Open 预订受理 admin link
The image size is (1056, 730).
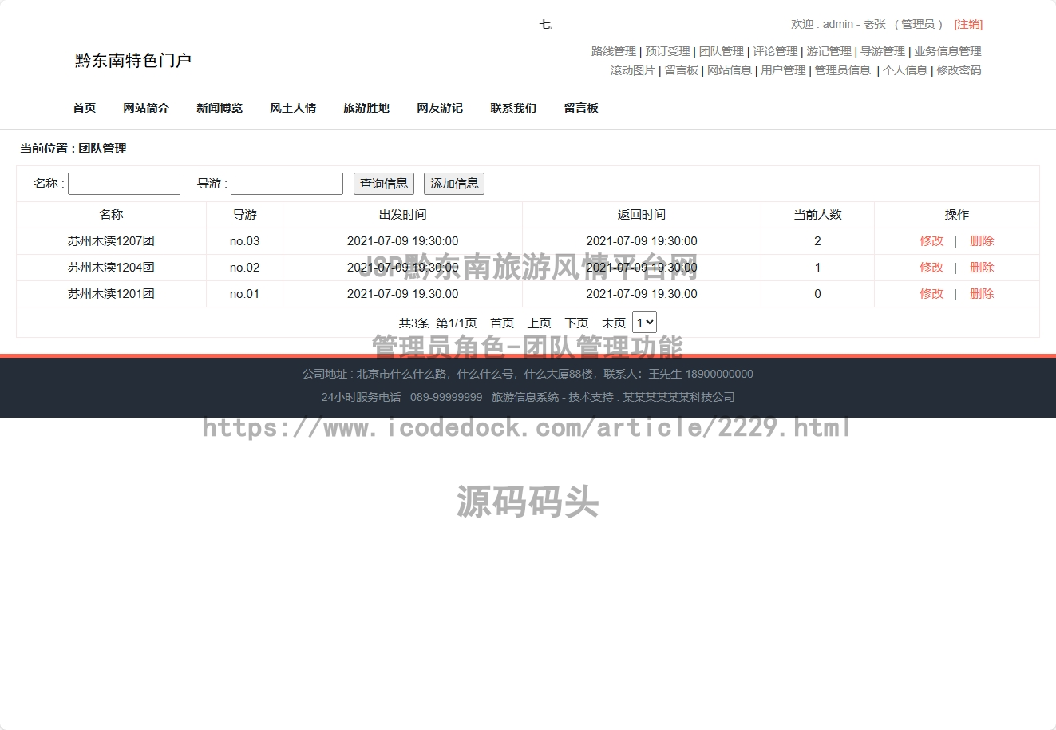(667, 51)
